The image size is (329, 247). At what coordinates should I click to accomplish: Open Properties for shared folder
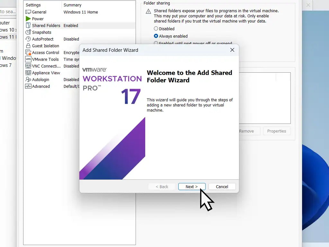[x=277, y=131]
